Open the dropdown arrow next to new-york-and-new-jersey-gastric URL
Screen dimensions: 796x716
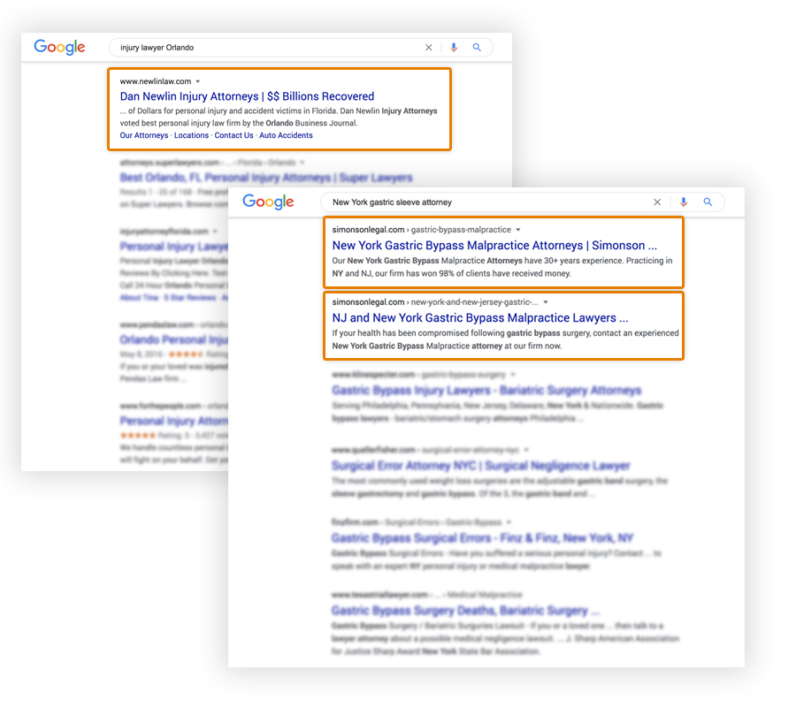546,302
